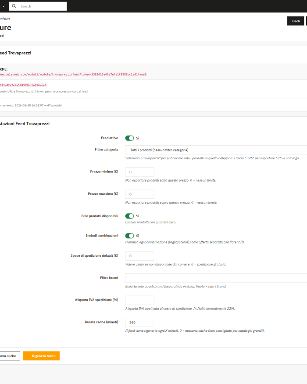307x384 pixels.
Task: Click the Rigenera token button
Action: point(41,356)
